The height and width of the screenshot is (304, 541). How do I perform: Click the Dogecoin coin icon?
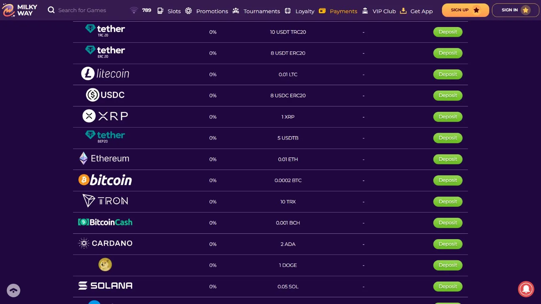105,265
